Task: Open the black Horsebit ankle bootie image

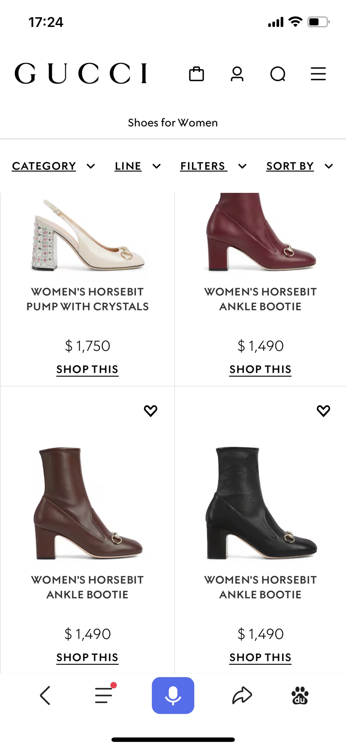Action: tap(261, 503)
